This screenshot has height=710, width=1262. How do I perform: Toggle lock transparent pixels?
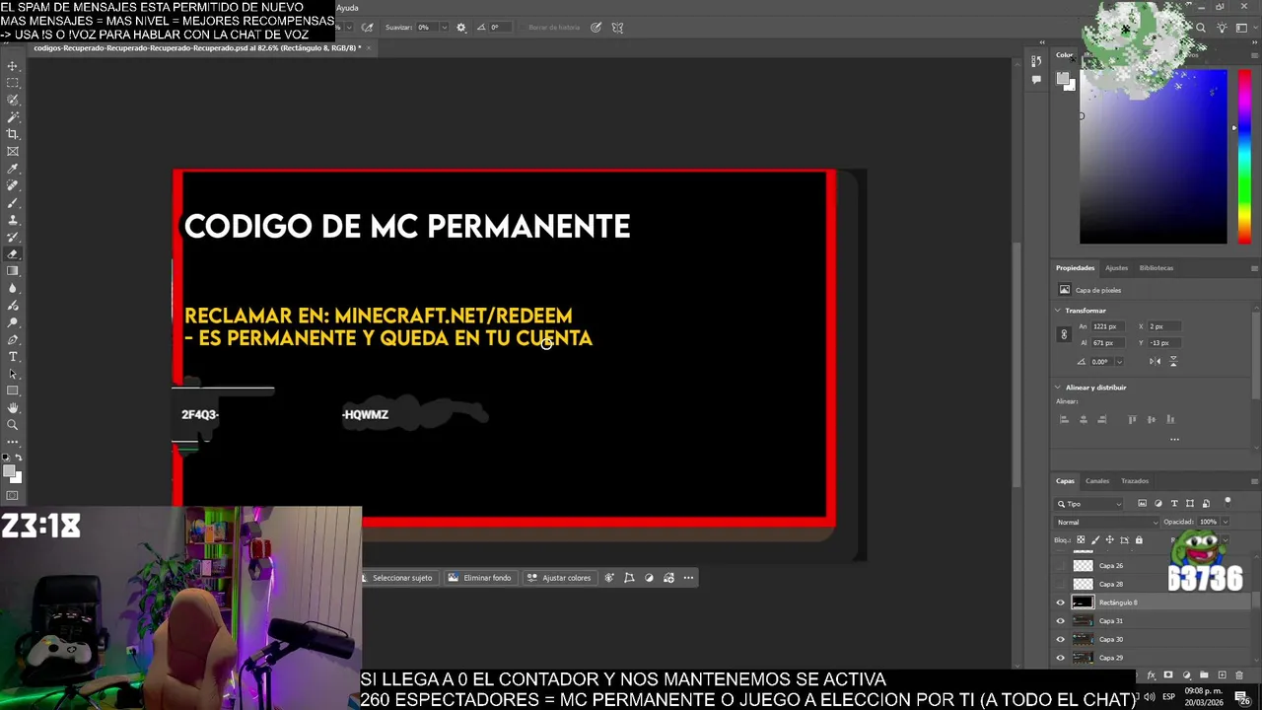tap(1081, 539)
